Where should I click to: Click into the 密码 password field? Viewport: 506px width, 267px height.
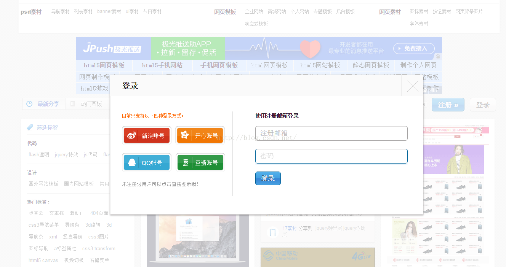(x=331, y=156)
